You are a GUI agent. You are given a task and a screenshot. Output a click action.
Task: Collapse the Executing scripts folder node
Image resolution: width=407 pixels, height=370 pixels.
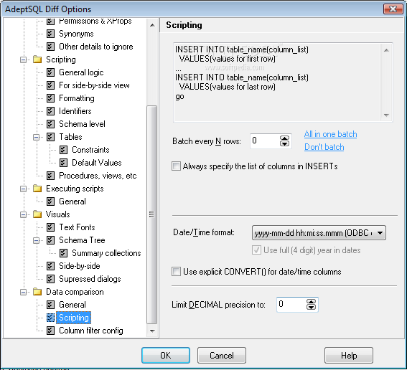[24, 189]
